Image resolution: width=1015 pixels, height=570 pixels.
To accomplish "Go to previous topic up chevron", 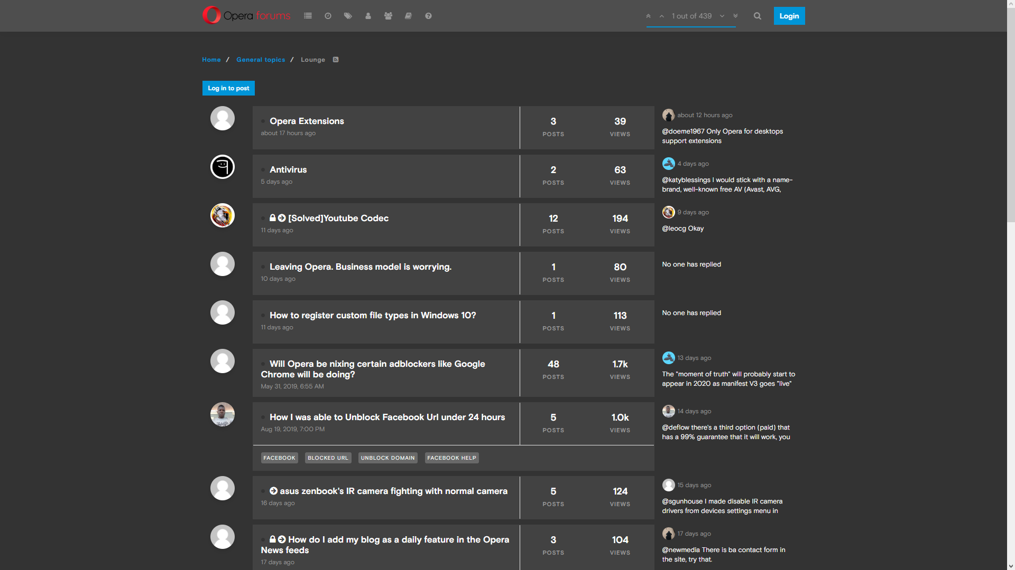I will 661,16.
